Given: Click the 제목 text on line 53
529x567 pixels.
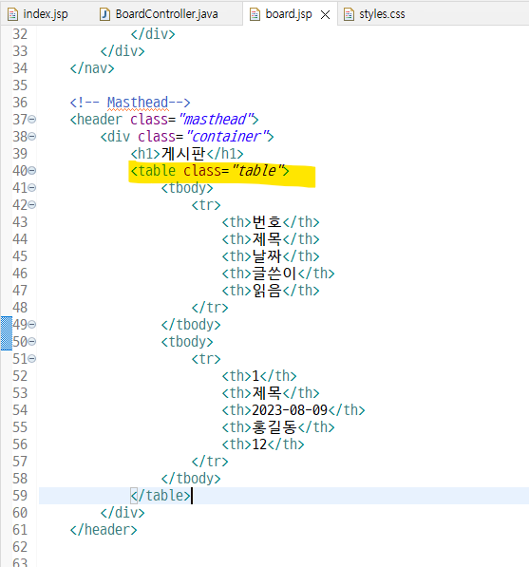Looking at the screenshot, I should (267, 393).
